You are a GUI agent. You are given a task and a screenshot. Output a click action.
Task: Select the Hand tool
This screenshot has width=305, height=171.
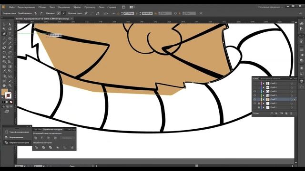[x=4, y=85]
